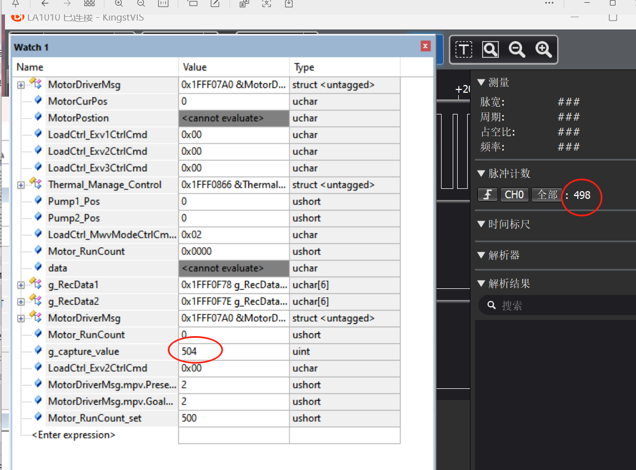Click the zoom-to-fit magnifier icon
The height and width of the screenshot is (470, 636).
pos(490,49)
